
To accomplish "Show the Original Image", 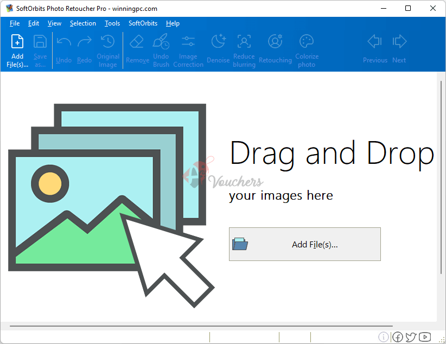I will pyautogui.click(x=107, y=42).
